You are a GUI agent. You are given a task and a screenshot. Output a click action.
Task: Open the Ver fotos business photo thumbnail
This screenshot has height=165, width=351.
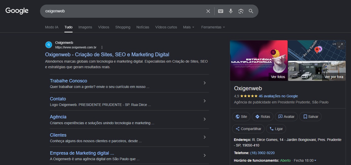(x=259, y=61)
